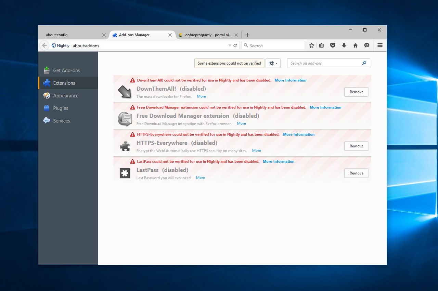This screenshot has width=438, height=291.
Task: Open More Information for LastPass warning
Action: click(279, 161)
